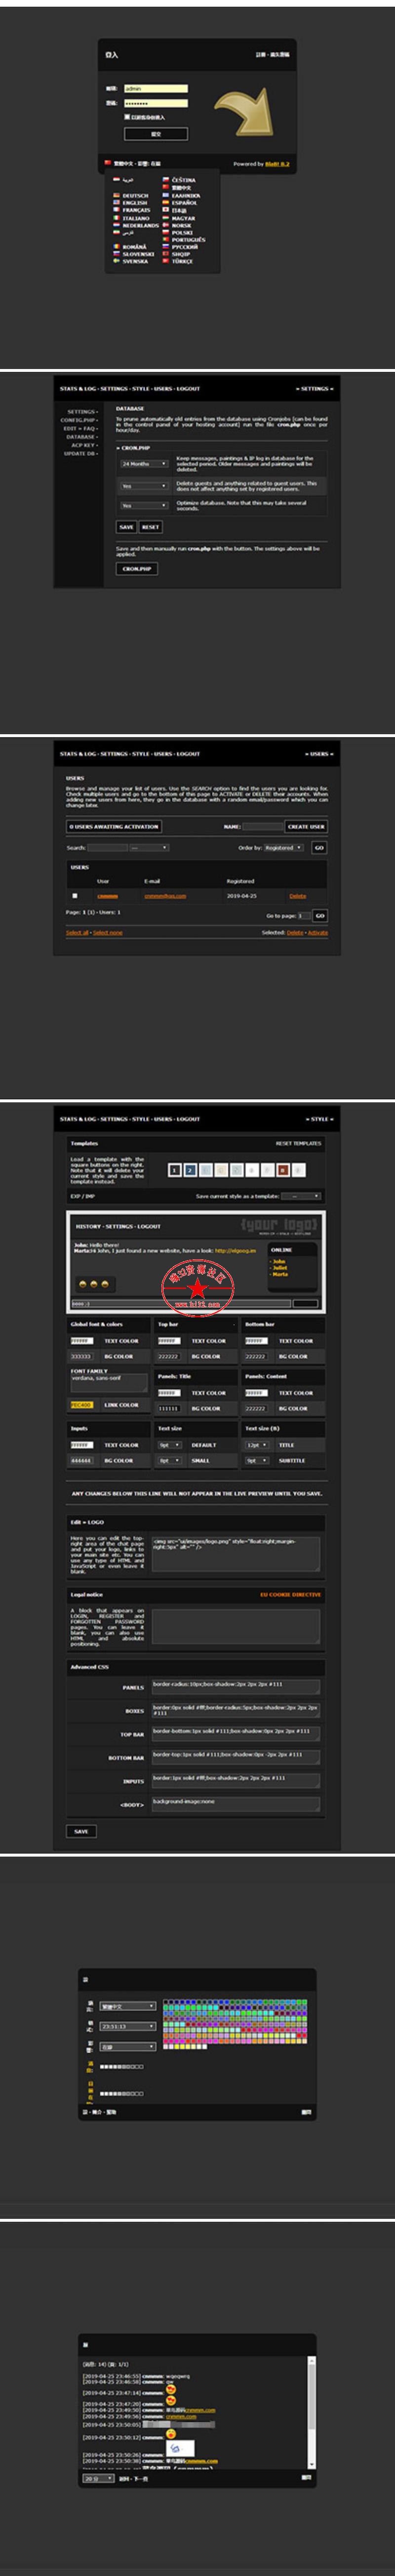Open the save current style as template dropdown
The image size is (395, 2576).
click(300, 1196)
